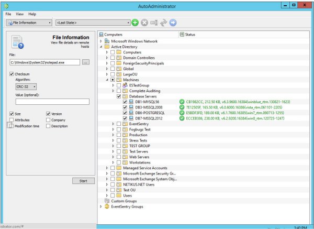Click the Custom Groups icon
The width and height of the screenshot is (314, 229).
(x=108, y=201)
